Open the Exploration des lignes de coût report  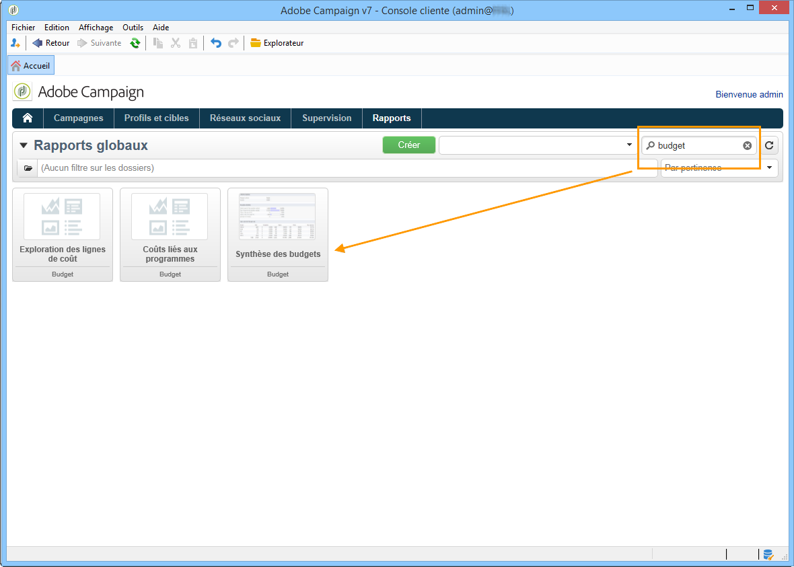pyautogui.click(x=63, y=234)
